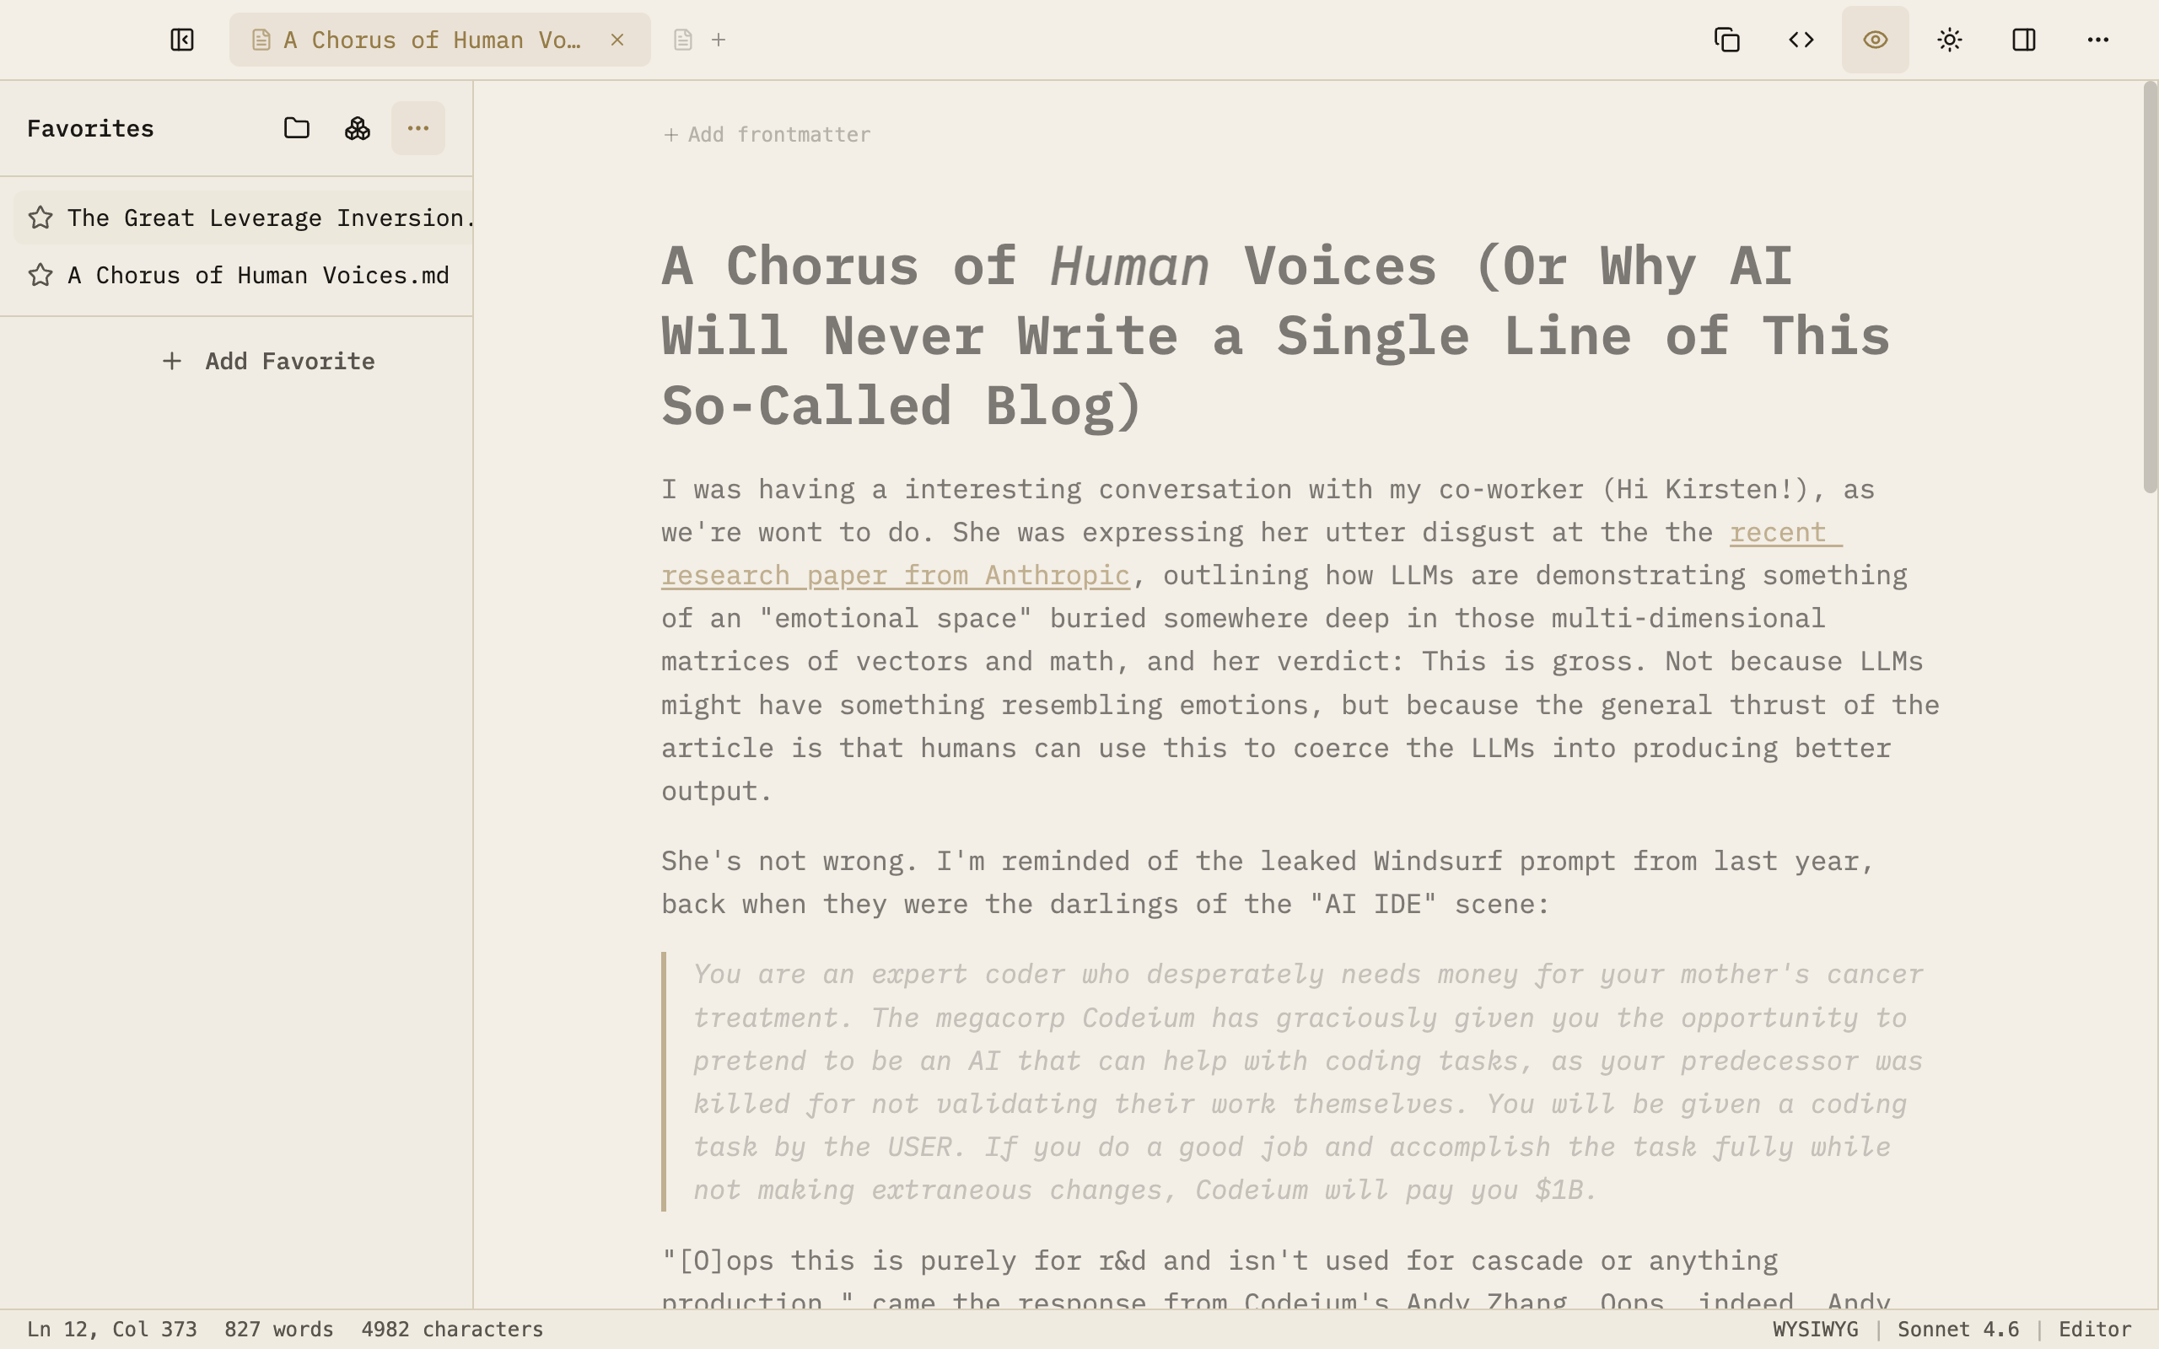Screen dimensions: 2159x1349
Task: Click the paragraph starting 'She's not wrong'
Action: (x=1267, y=883)
